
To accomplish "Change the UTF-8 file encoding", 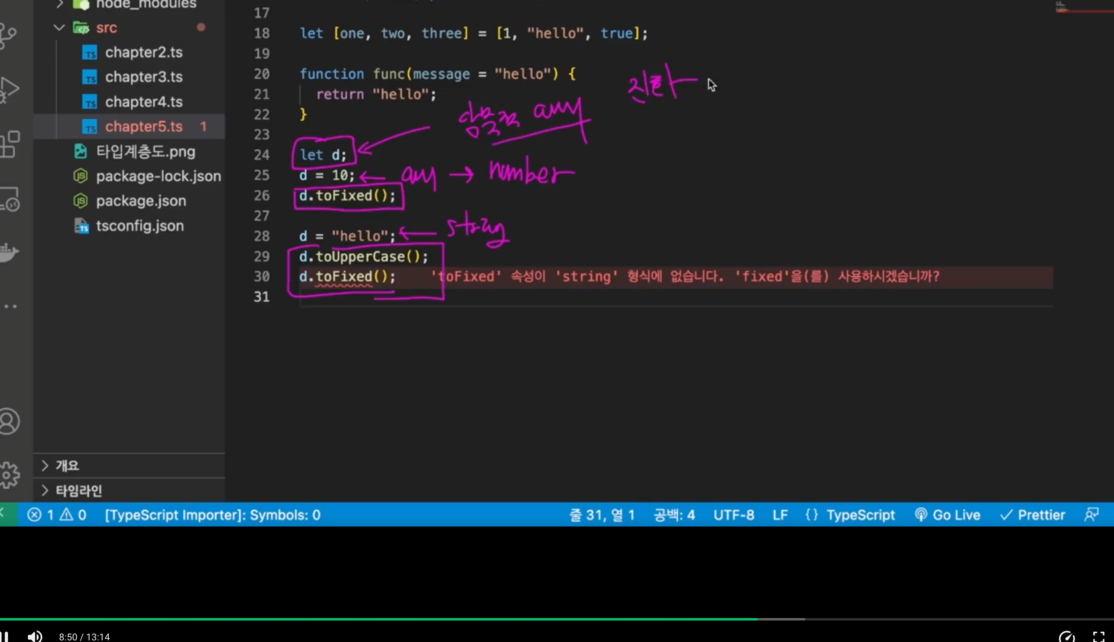I will 734,515.
